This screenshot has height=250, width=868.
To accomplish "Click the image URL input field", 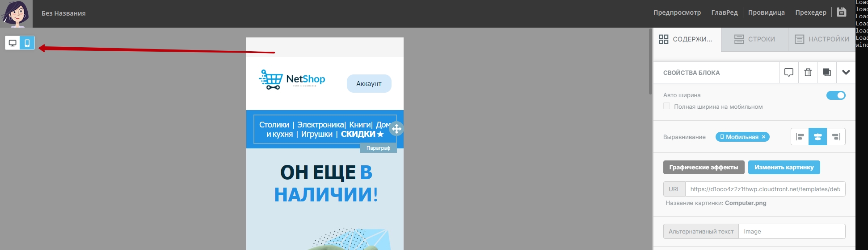I will pyautogui.click(x=765, y=189).
